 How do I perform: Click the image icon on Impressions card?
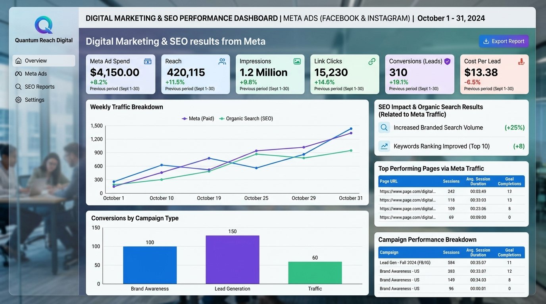pyautogui.click(x=297, y=61)
